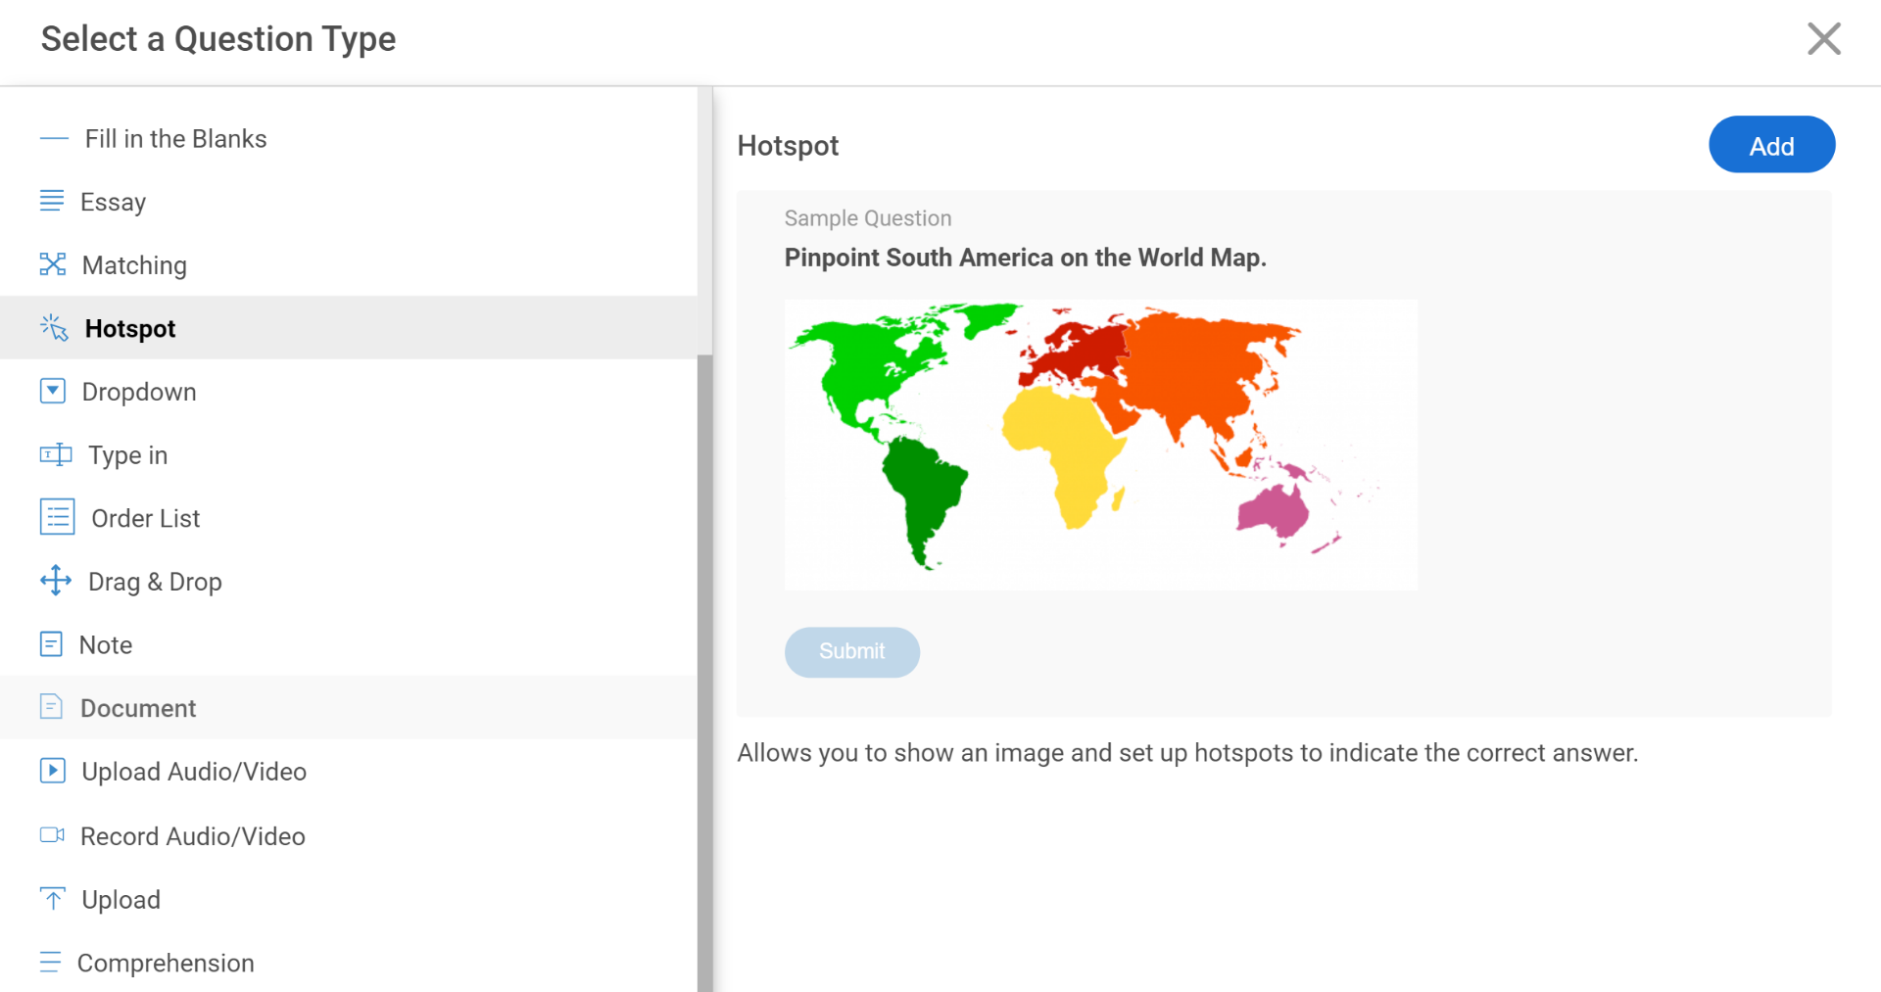Click the Hotspot cursor icon
The image size is (1881, 992).
coord(54,328)
